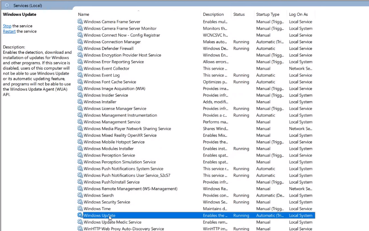
Task: Click the gear icon for Windows Installer
Action: pos(80,102)
